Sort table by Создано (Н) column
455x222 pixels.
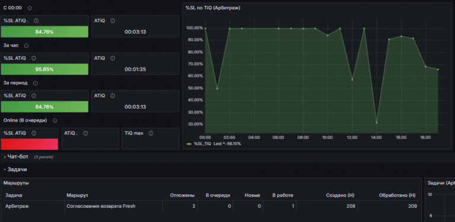tap(341, 195)
